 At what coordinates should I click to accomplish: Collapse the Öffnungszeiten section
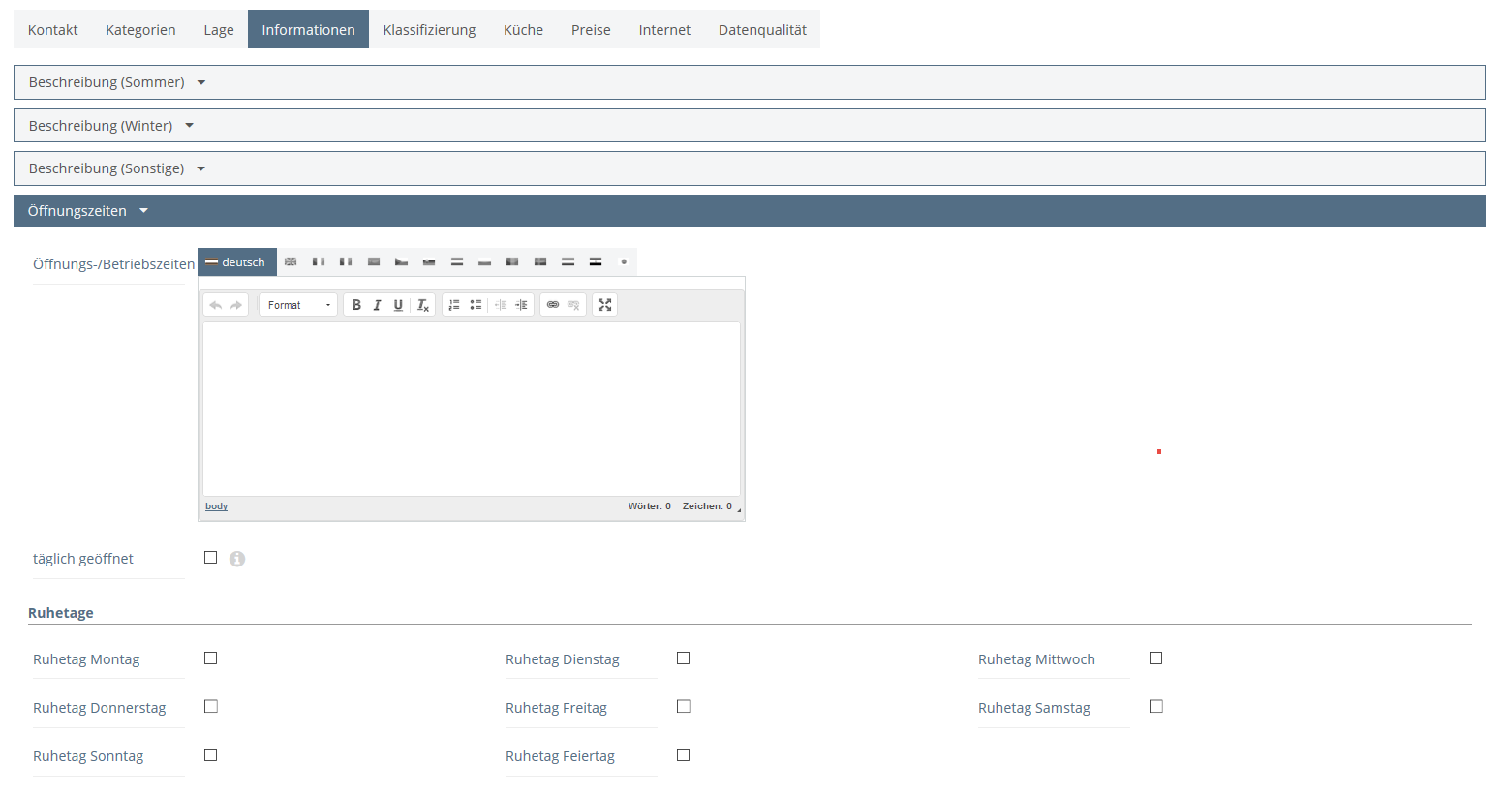click(x=749, y=211)
